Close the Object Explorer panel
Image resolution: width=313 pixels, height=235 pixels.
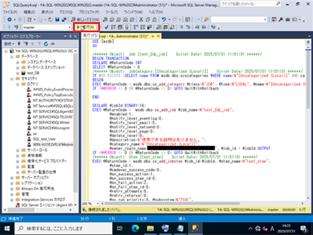75,36
